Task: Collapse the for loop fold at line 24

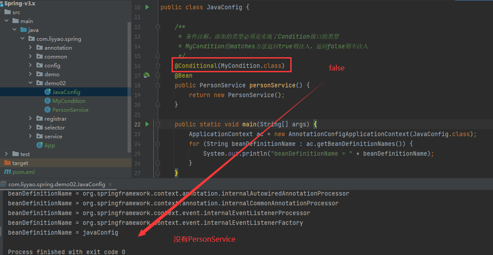Action: [x=158, y=144]
